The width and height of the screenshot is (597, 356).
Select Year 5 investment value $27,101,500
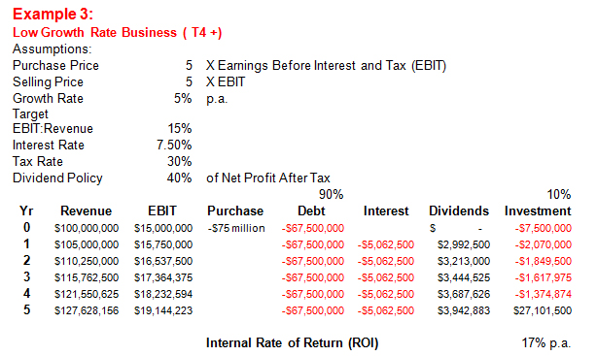543,310
